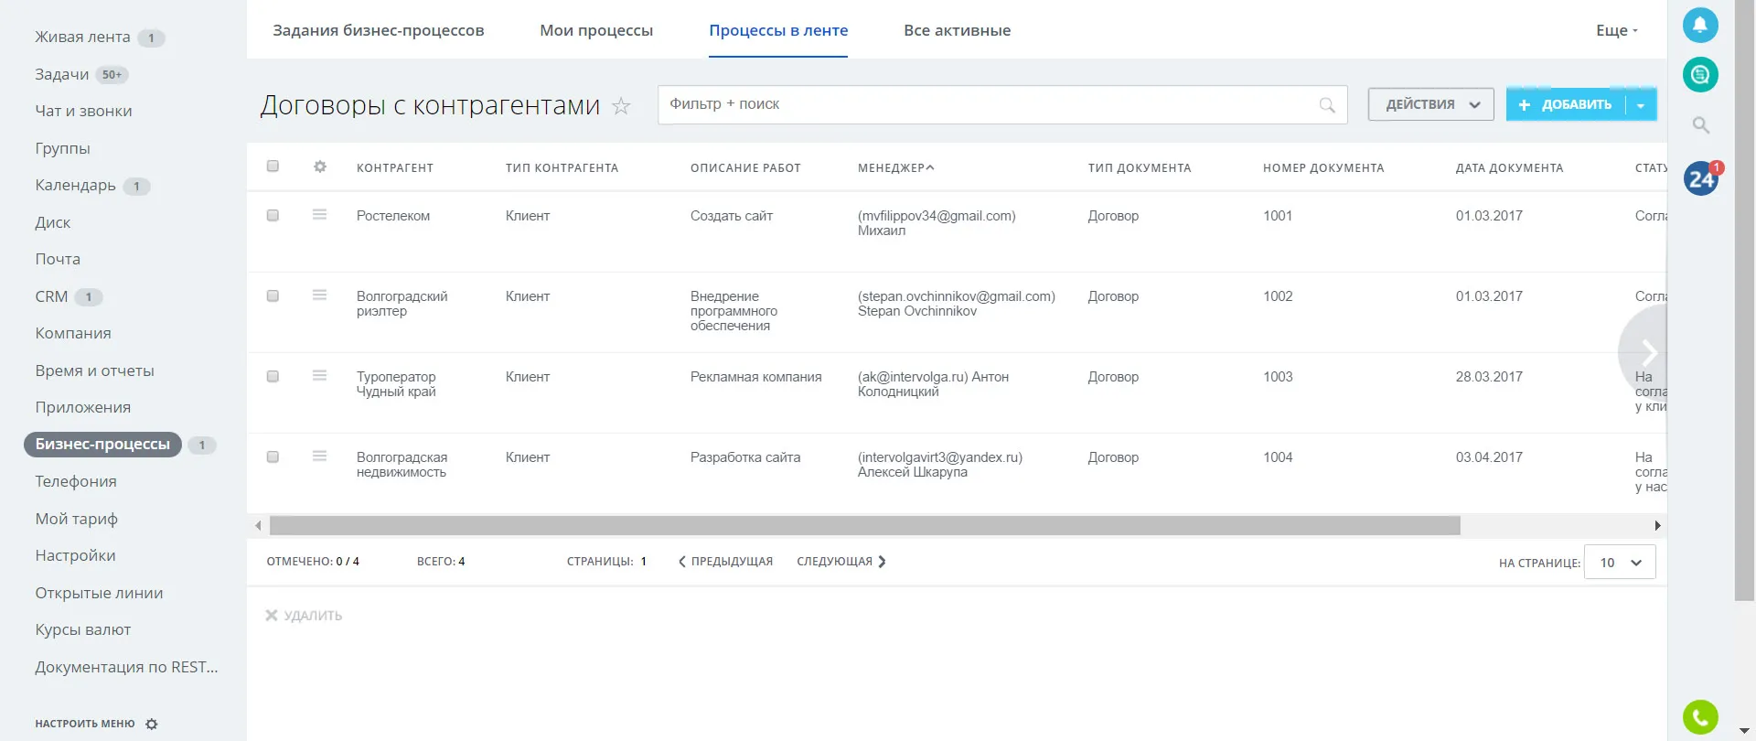
Task: Open Курсы валют sidebar item
Action: tap(82, 629)
